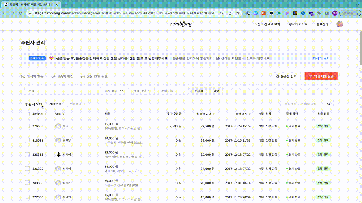Click the extension icon with badge 16
The height and width of the screenshot is (203, 362).
pyautogui.click(x=311, y=13)
